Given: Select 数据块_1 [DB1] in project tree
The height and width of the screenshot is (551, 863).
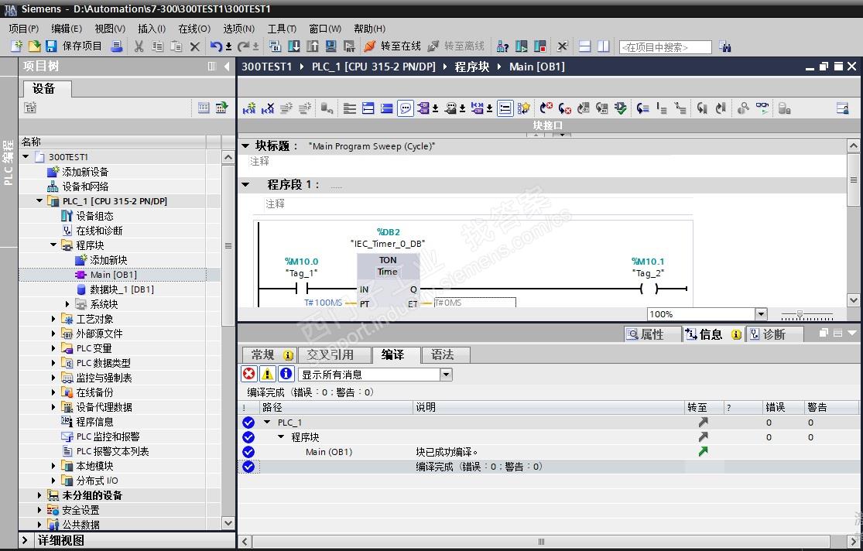Looking at the screenshot, I should (x=115, y=289).
